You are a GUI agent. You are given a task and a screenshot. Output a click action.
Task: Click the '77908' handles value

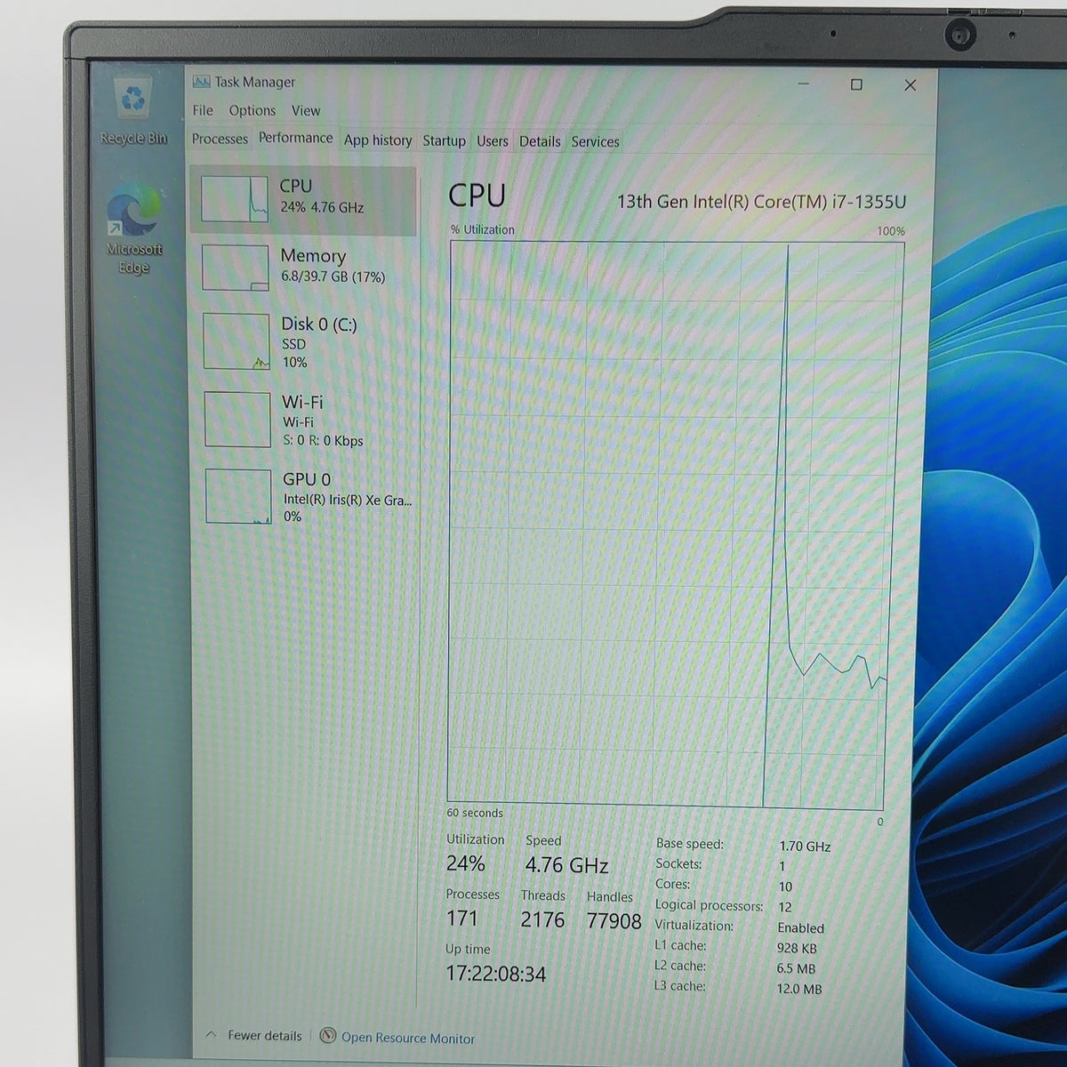(614, 921)
